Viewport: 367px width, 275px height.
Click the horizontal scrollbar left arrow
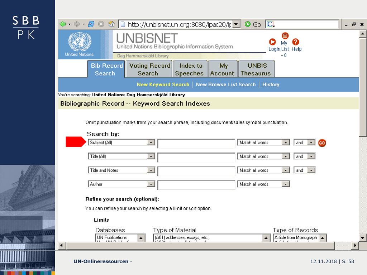pos(62,245)
